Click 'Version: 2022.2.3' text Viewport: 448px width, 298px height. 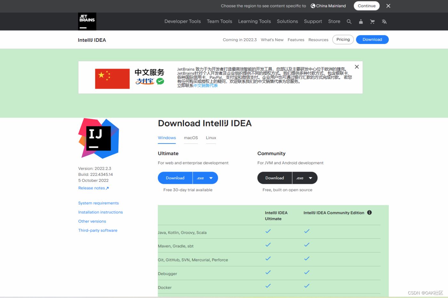tap(95, 168)
